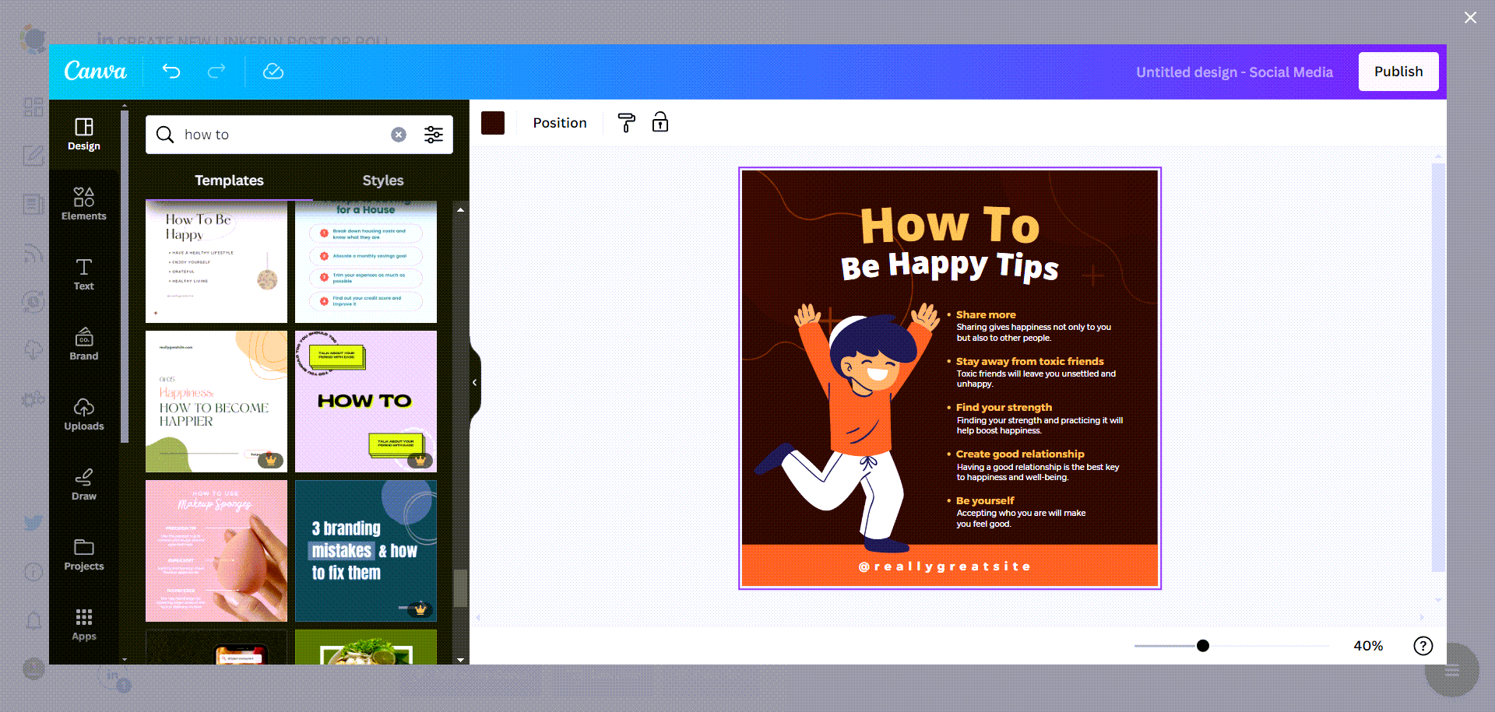Open search filter options

pos(433,134)
